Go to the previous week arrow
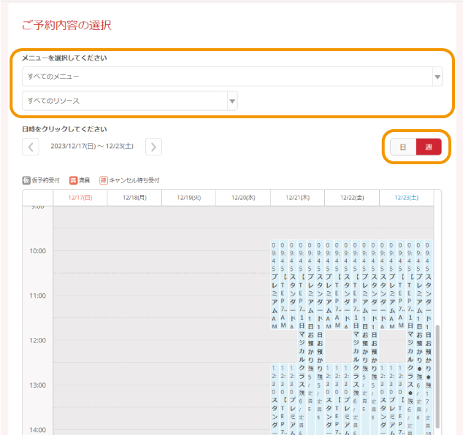 (x=31, y=147)
